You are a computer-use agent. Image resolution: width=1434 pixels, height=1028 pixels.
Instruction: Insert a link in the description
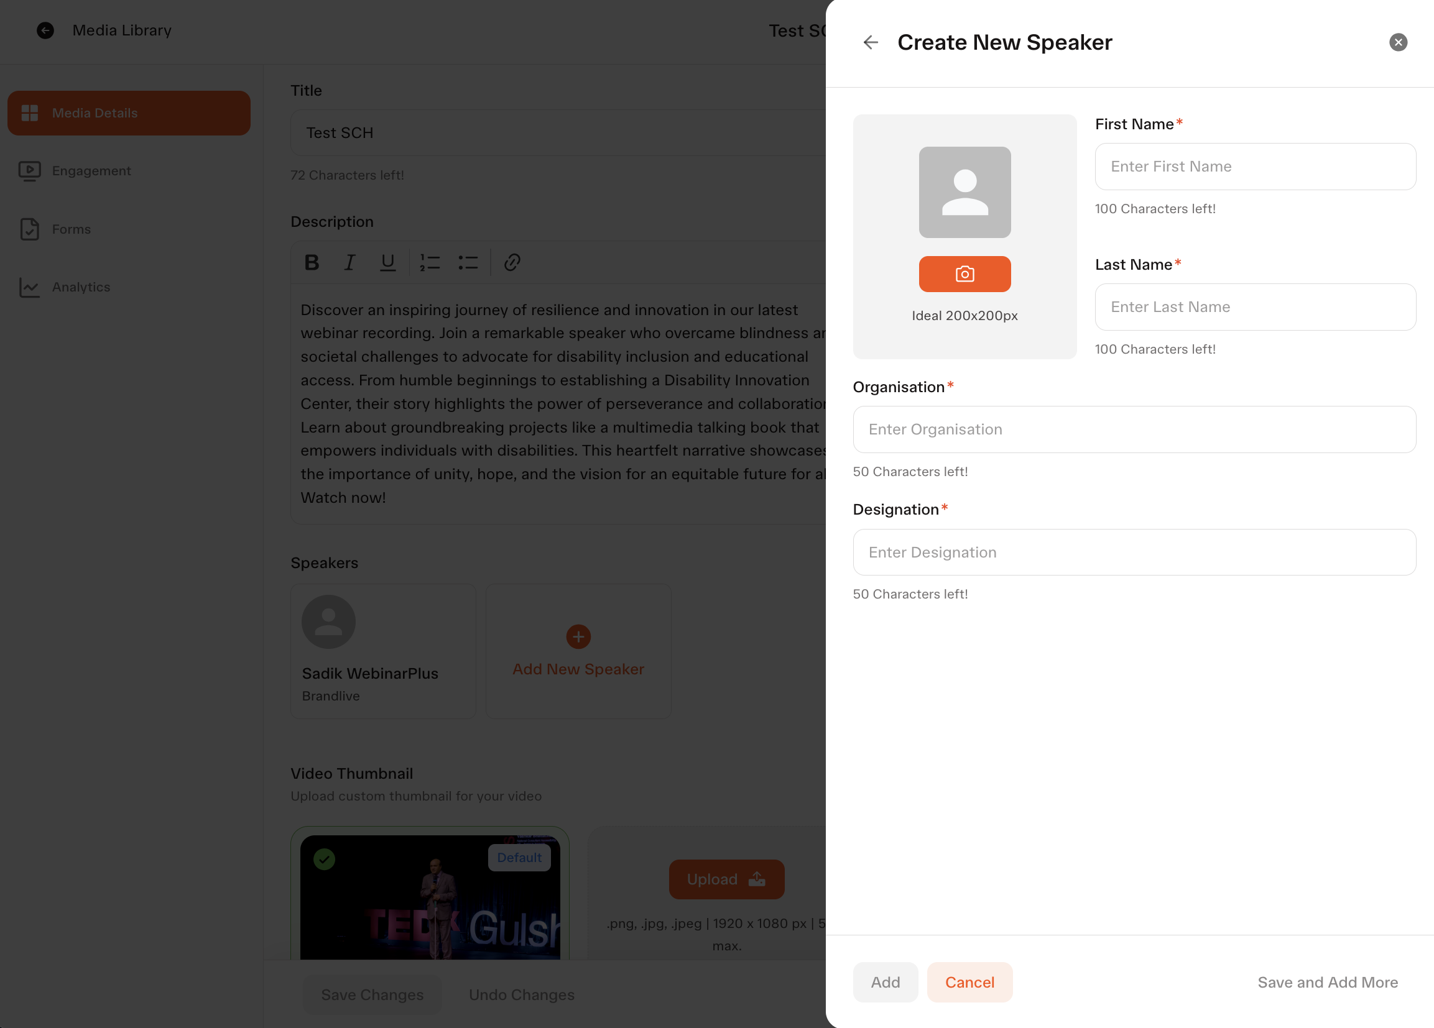coord(512,262)
